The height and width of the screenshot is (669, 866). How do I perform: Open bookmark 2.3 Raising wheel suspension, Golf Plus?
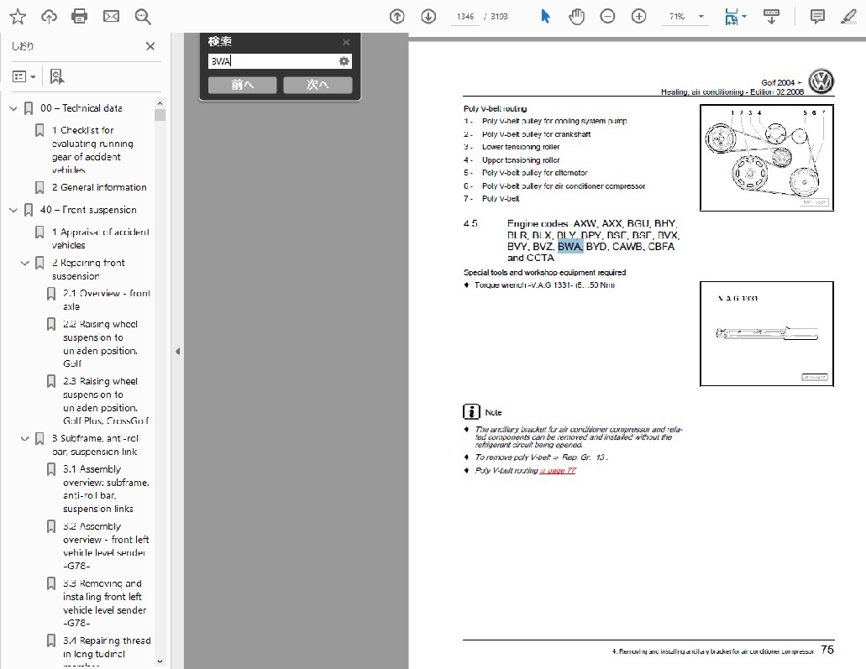pos(106,401)
